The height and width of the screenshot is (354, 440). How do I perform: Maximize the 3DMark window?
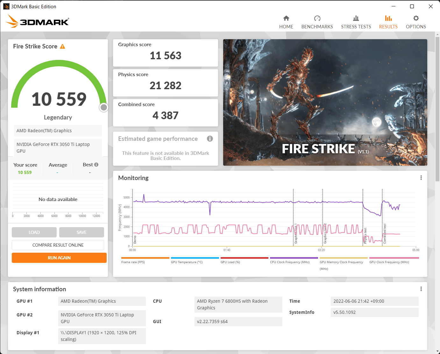pyautogui.click(x=412, y=6)
